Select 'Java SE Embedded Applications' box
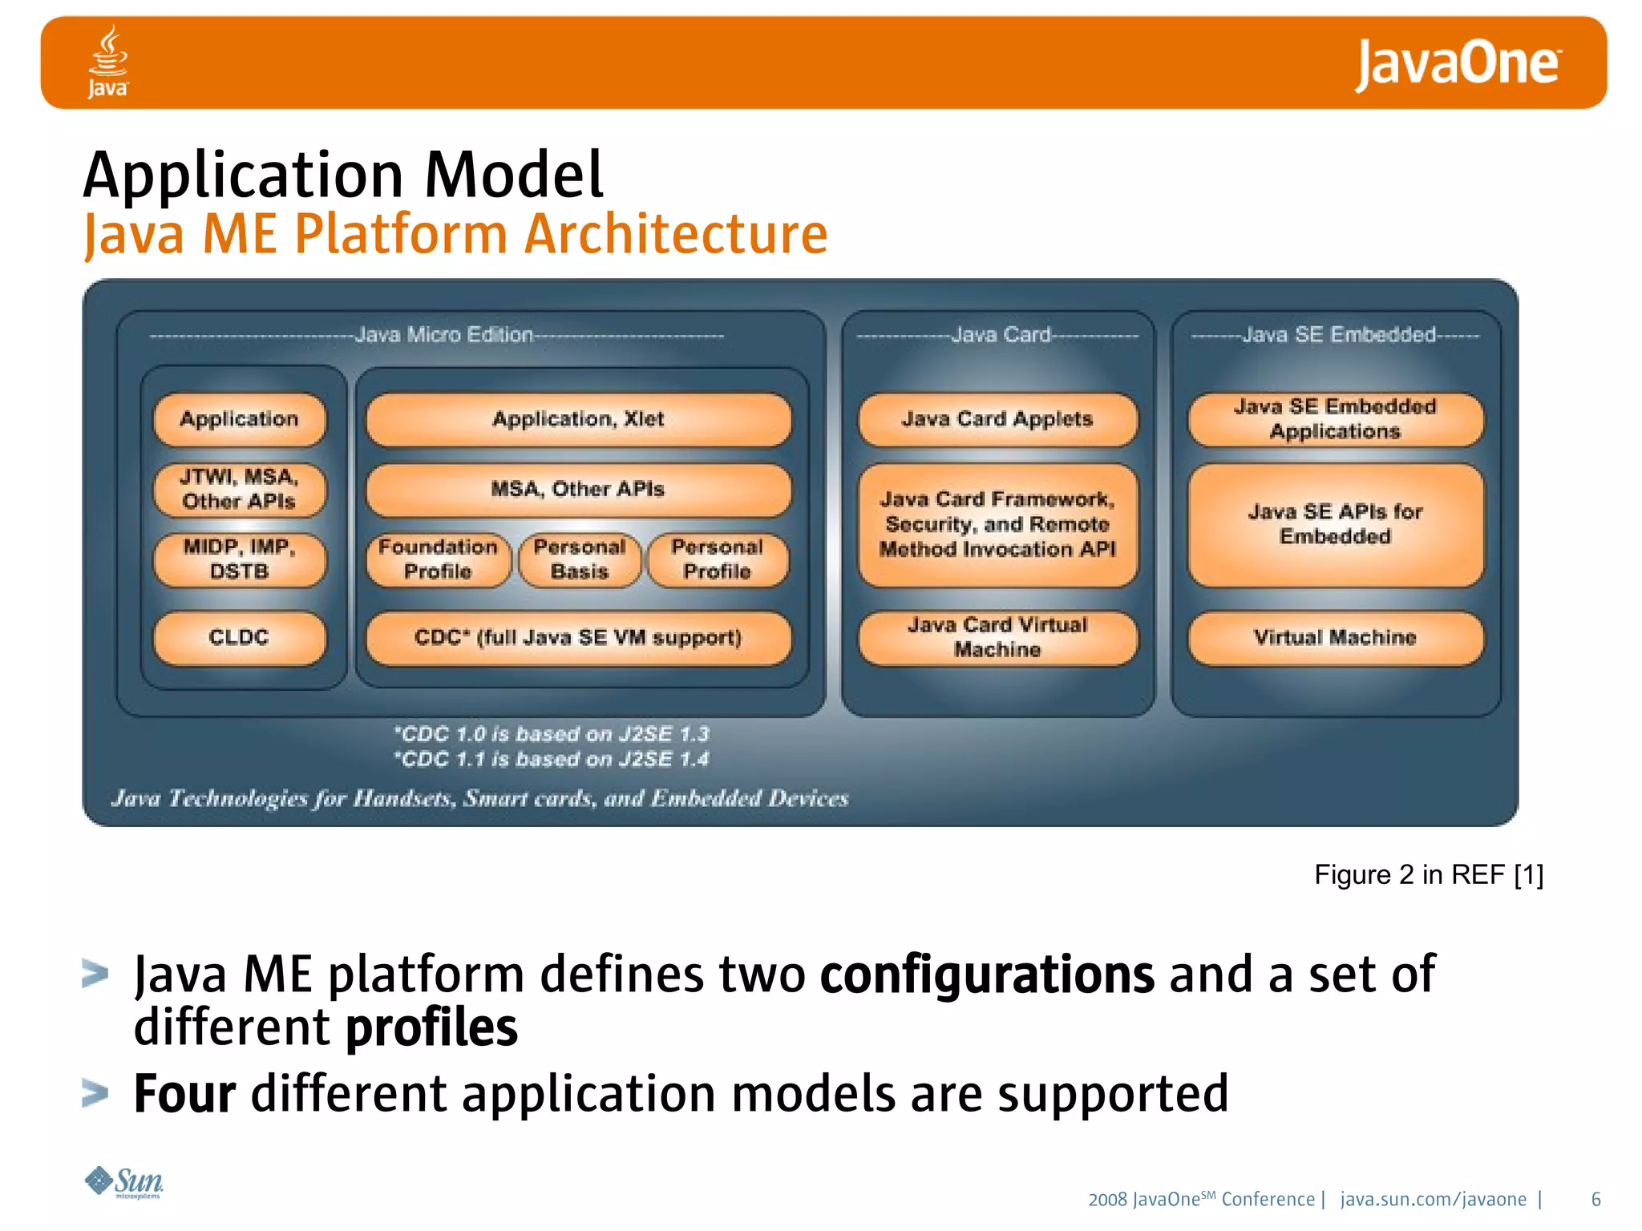Screen dimensions: 1642x1231 pyautogui.click(x=1336, y=419)
